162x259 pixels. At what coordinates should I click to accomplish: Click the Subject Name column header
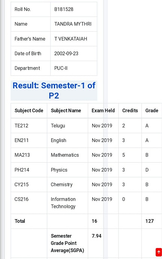pos(66,111)
